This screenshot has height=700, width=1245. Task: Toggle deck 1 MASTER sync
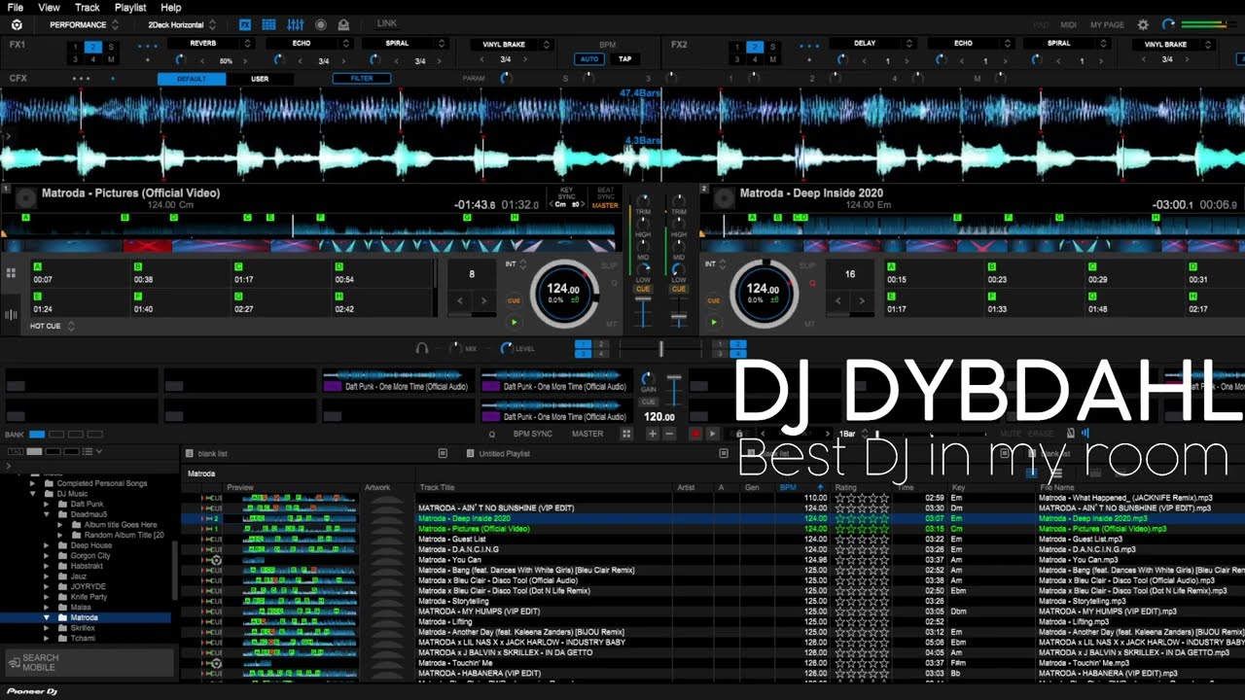[604, 205]
